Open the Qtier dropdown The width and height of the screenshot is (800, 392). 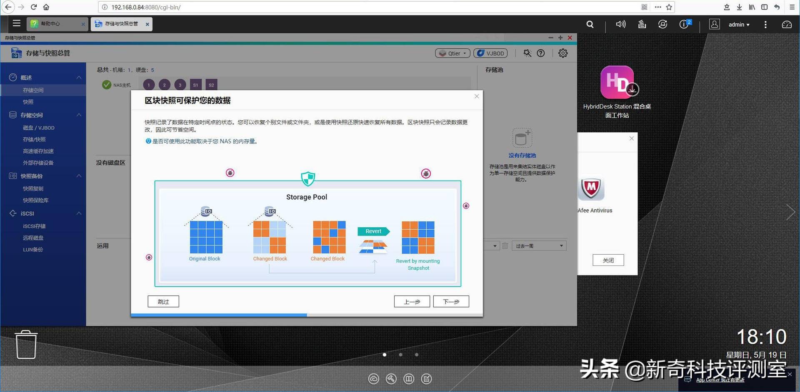452,53
